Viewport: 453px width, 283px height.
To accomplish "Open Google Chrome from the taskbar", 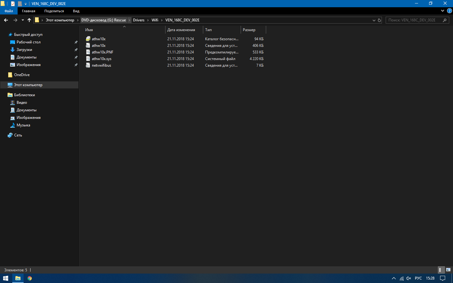I will coord(30,278).
